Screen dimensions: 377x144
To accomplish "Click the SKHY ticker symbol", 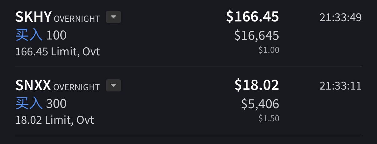I will [33, 17].
